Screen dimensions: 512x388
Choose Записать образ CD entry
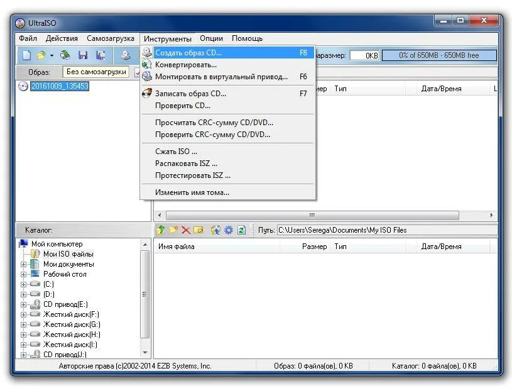coord(228,93)
